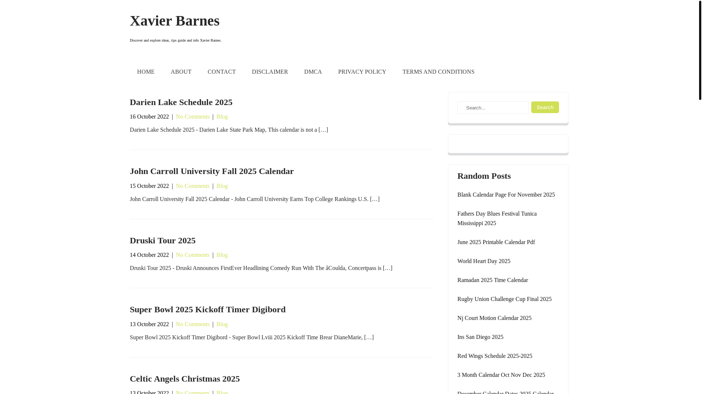The height and width of the screenshot is (394, 702).
Task: Click No Comments under John Carroll University post
Action: tap(193, 186)
